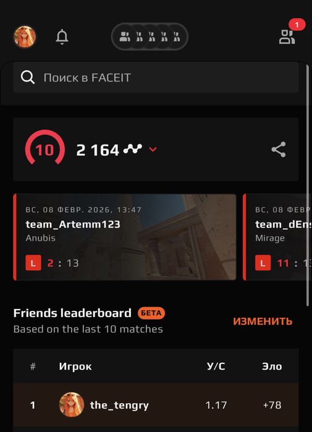Click the vertical scrollbar on right
The height and width of the screenshot is (432, 312).
(308, 185)
